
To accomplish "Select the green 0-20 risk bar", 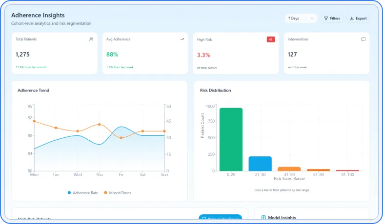I will coord(231,139).
